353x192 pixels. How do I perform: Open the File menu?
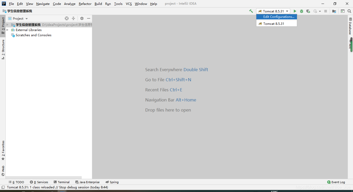(11, 4)
